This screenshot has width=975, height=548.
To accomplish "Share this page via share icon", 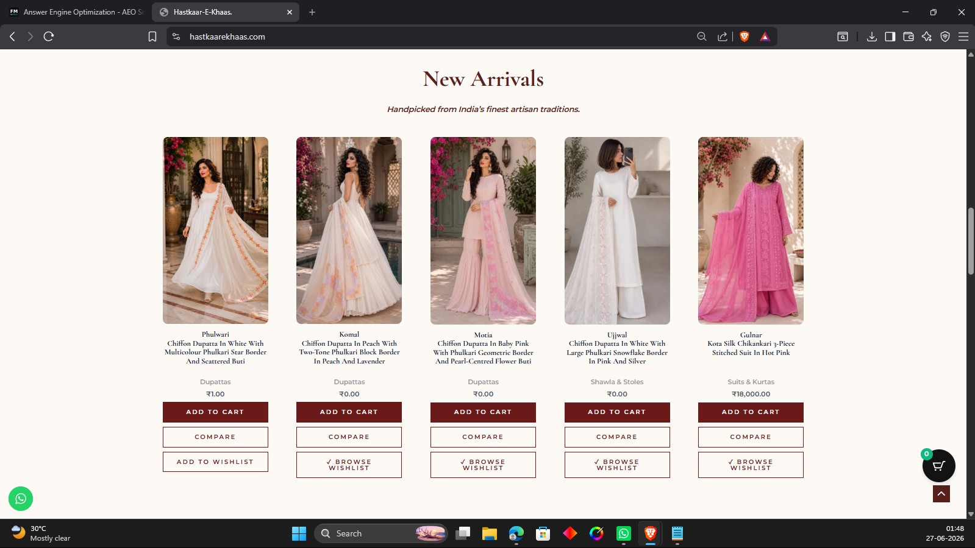I will 723,37.
